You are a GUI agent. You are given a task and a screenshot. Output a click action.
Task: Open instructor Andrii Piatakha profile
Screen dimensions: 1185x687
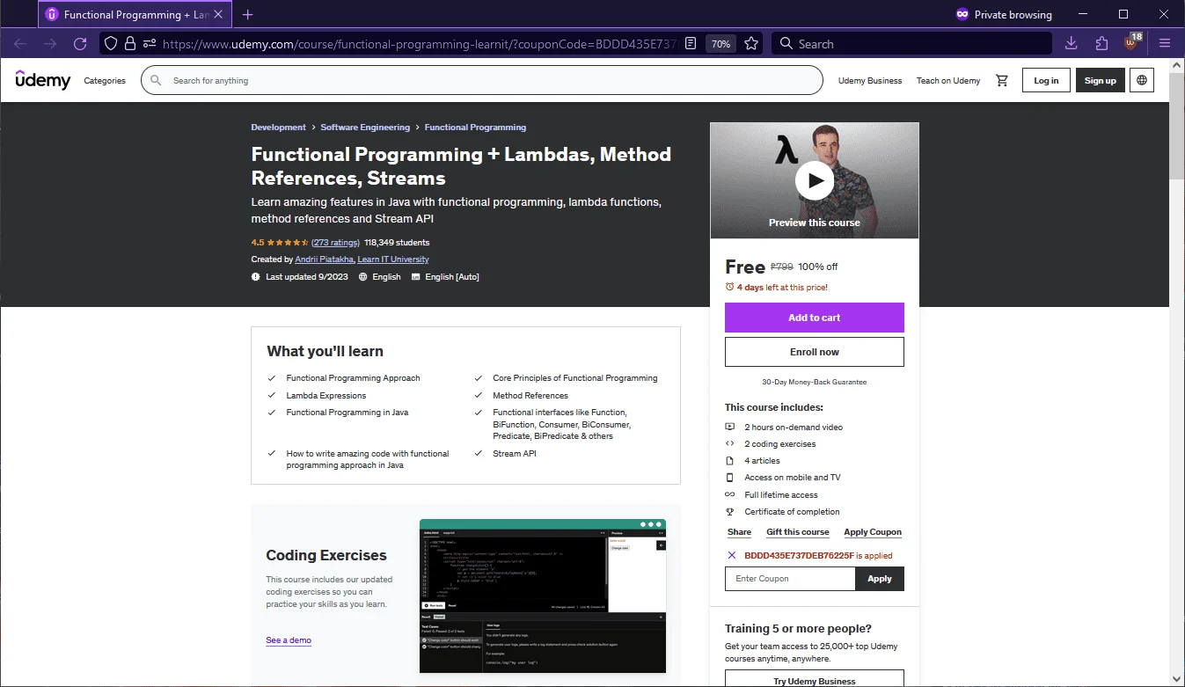click(x=324, y=259)
